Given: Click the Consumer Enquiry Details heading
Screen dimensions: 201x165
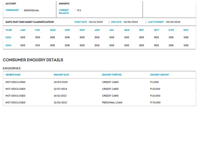Looking at the screenshot, I should point(33,60).
